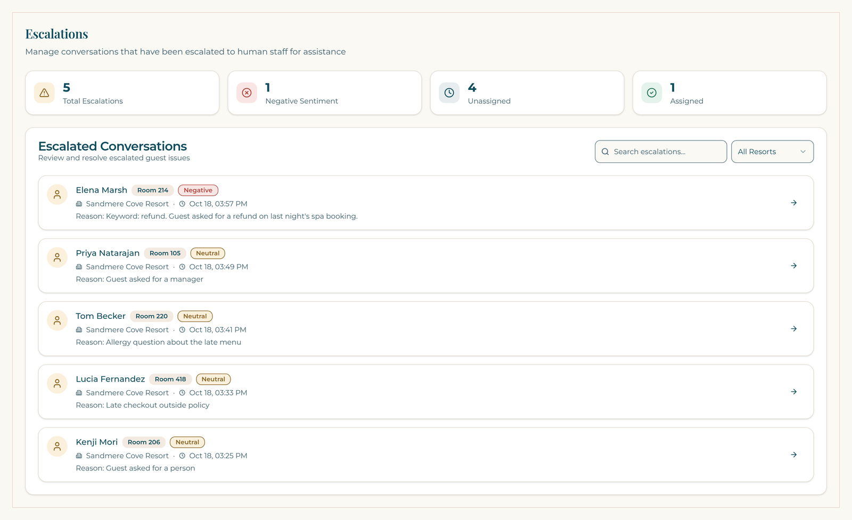The width and height of the screenshot is (852, 520).
Task: Click Priya Natarajan's avatar icon
Action: (x=57, y=257)
